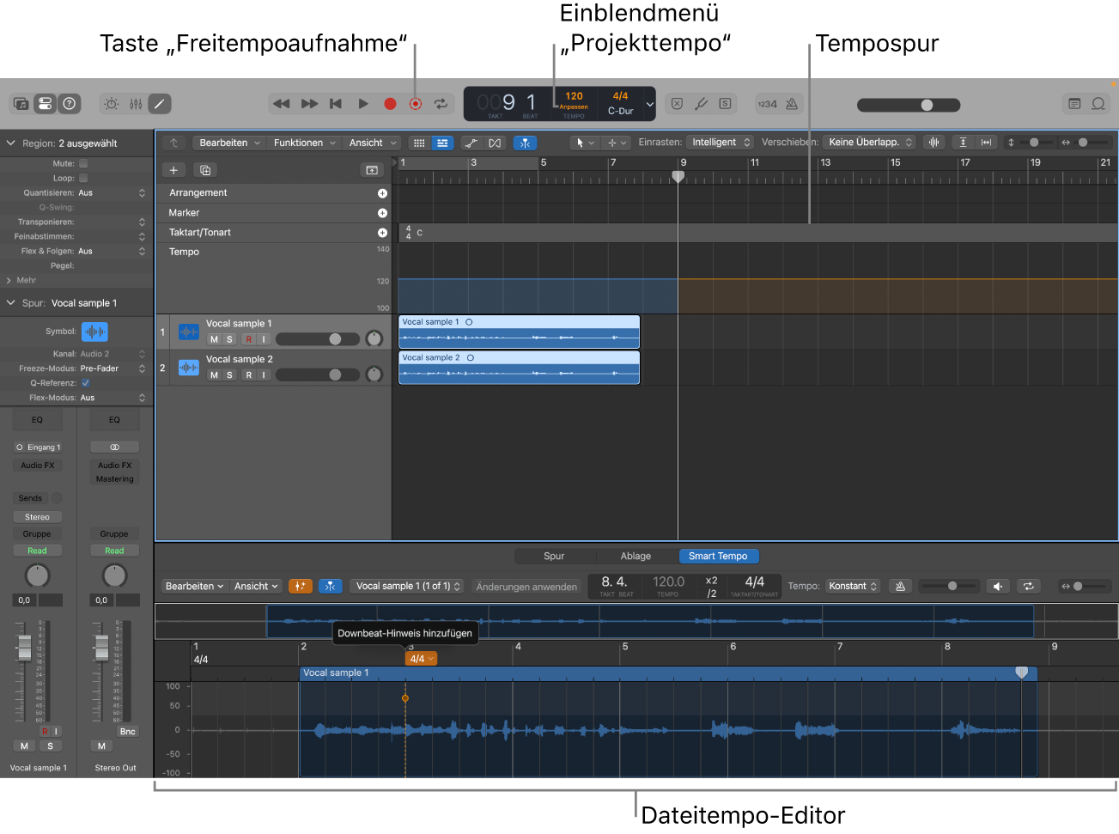
Task: Toggle the Flex button in Tracks menu bar
Action: coord(495,143)
